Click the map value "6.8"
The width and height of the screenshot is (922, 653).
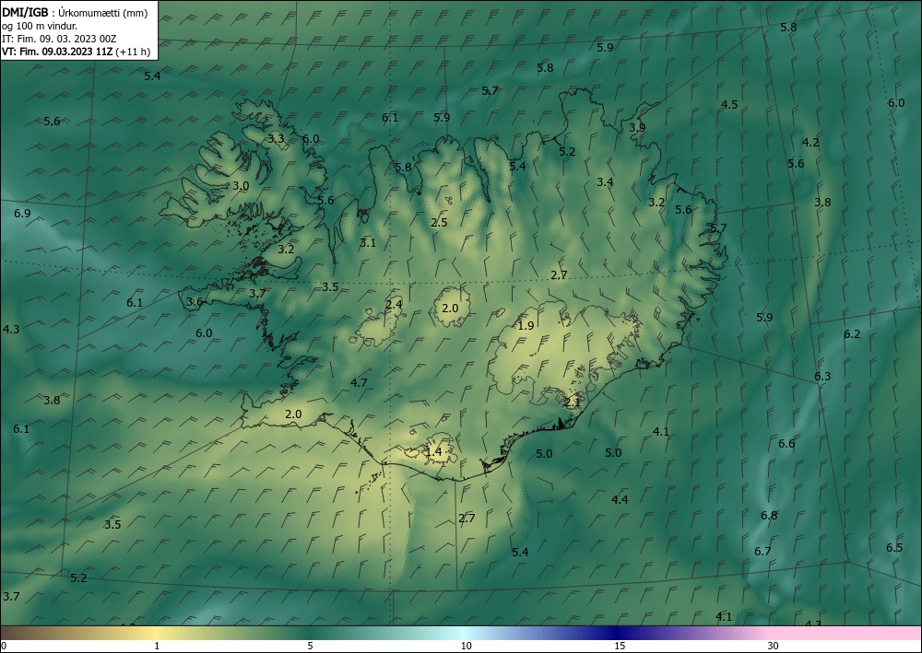[x=769, y=516]
